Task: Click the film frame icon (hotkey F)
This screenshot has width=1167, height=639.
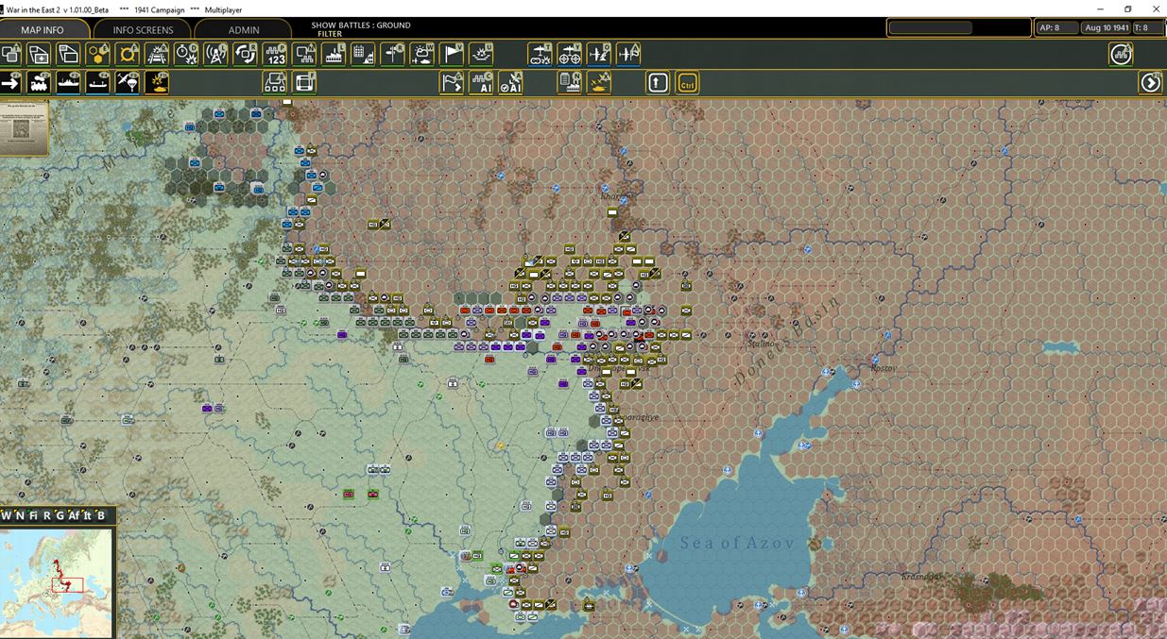Action: (x=304, y=83)
